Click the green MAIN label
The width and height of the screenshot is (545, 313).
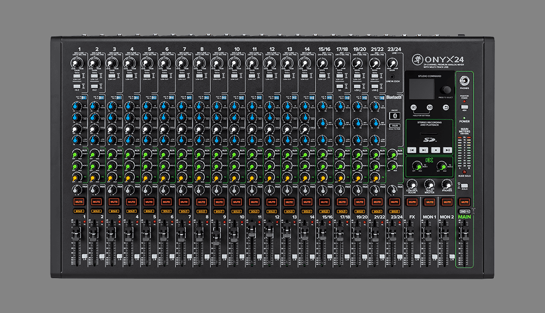click(x=464, y=217)
